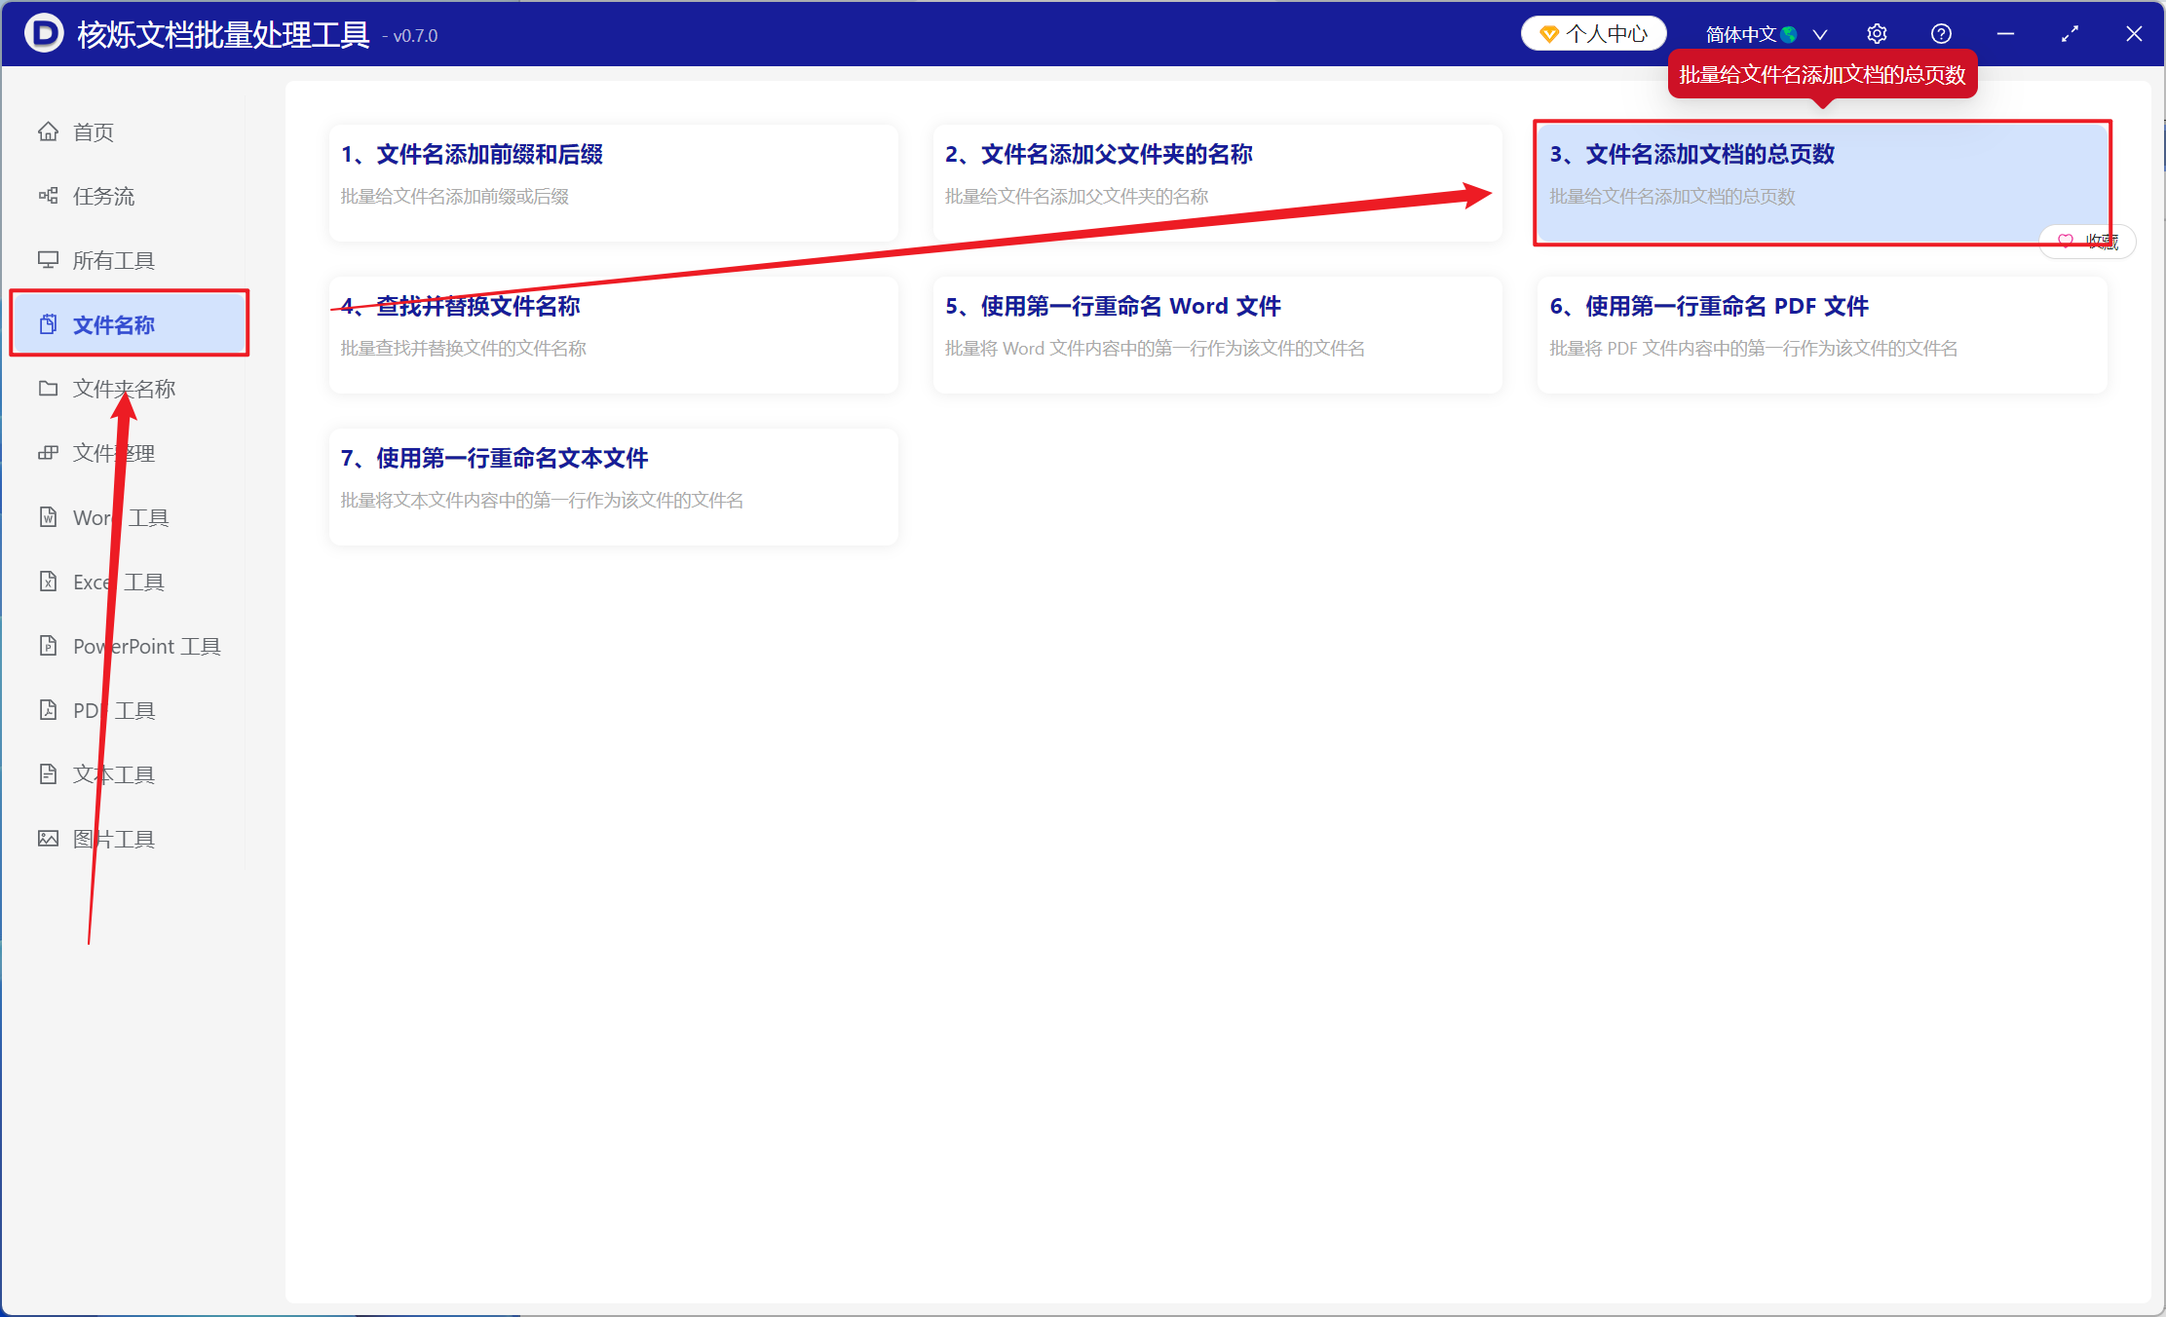Minimize the application window

click(2005, 34)
